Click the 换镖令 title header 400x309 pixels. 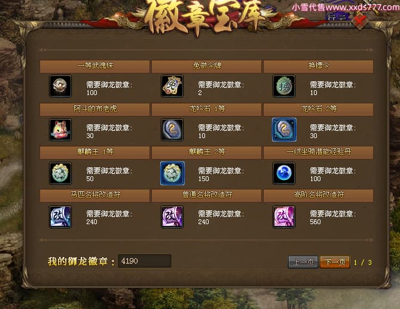click(318, 66)
